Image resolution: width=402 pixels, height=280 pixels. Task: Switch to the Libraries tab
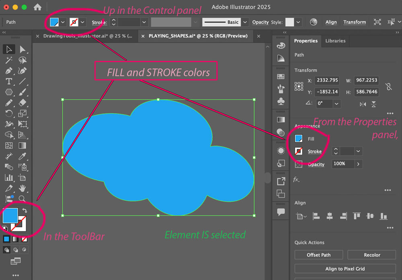(x=335, y=41)
